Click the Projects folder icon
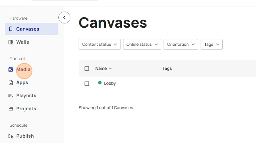This screenshot has height=143, width=256. pos(11,109)
